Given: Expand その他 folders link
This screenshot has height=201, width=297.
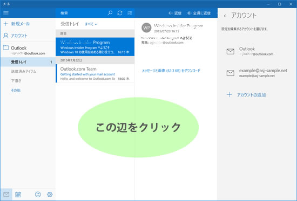Looking at the screenshot, I should click(16, 90).
